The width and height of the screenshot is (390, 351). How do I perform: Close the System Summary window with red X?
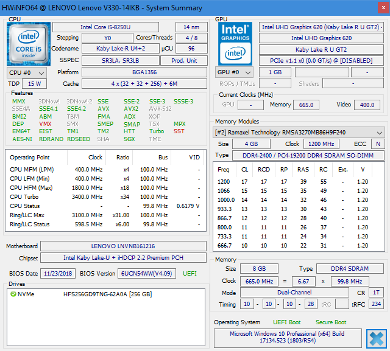(383, 8)
